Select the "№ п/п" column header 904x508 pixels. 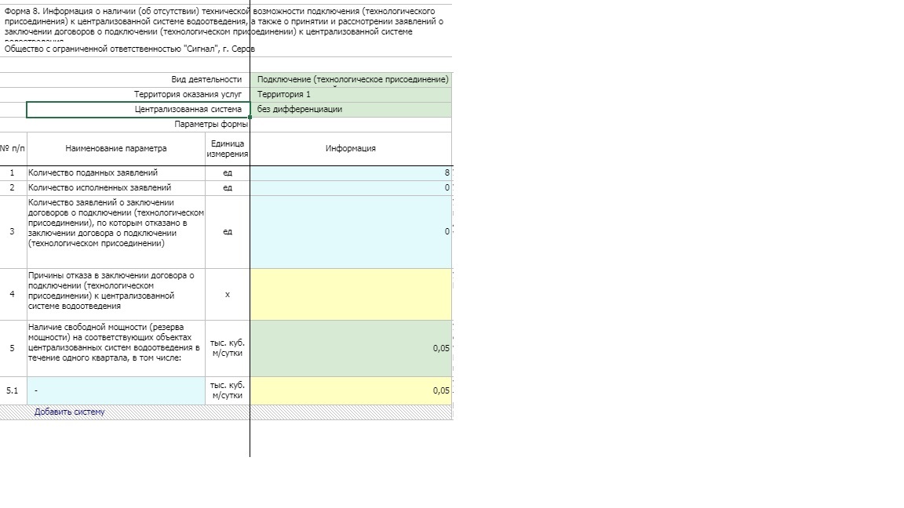pyautogui.click(x=13, y=149)
